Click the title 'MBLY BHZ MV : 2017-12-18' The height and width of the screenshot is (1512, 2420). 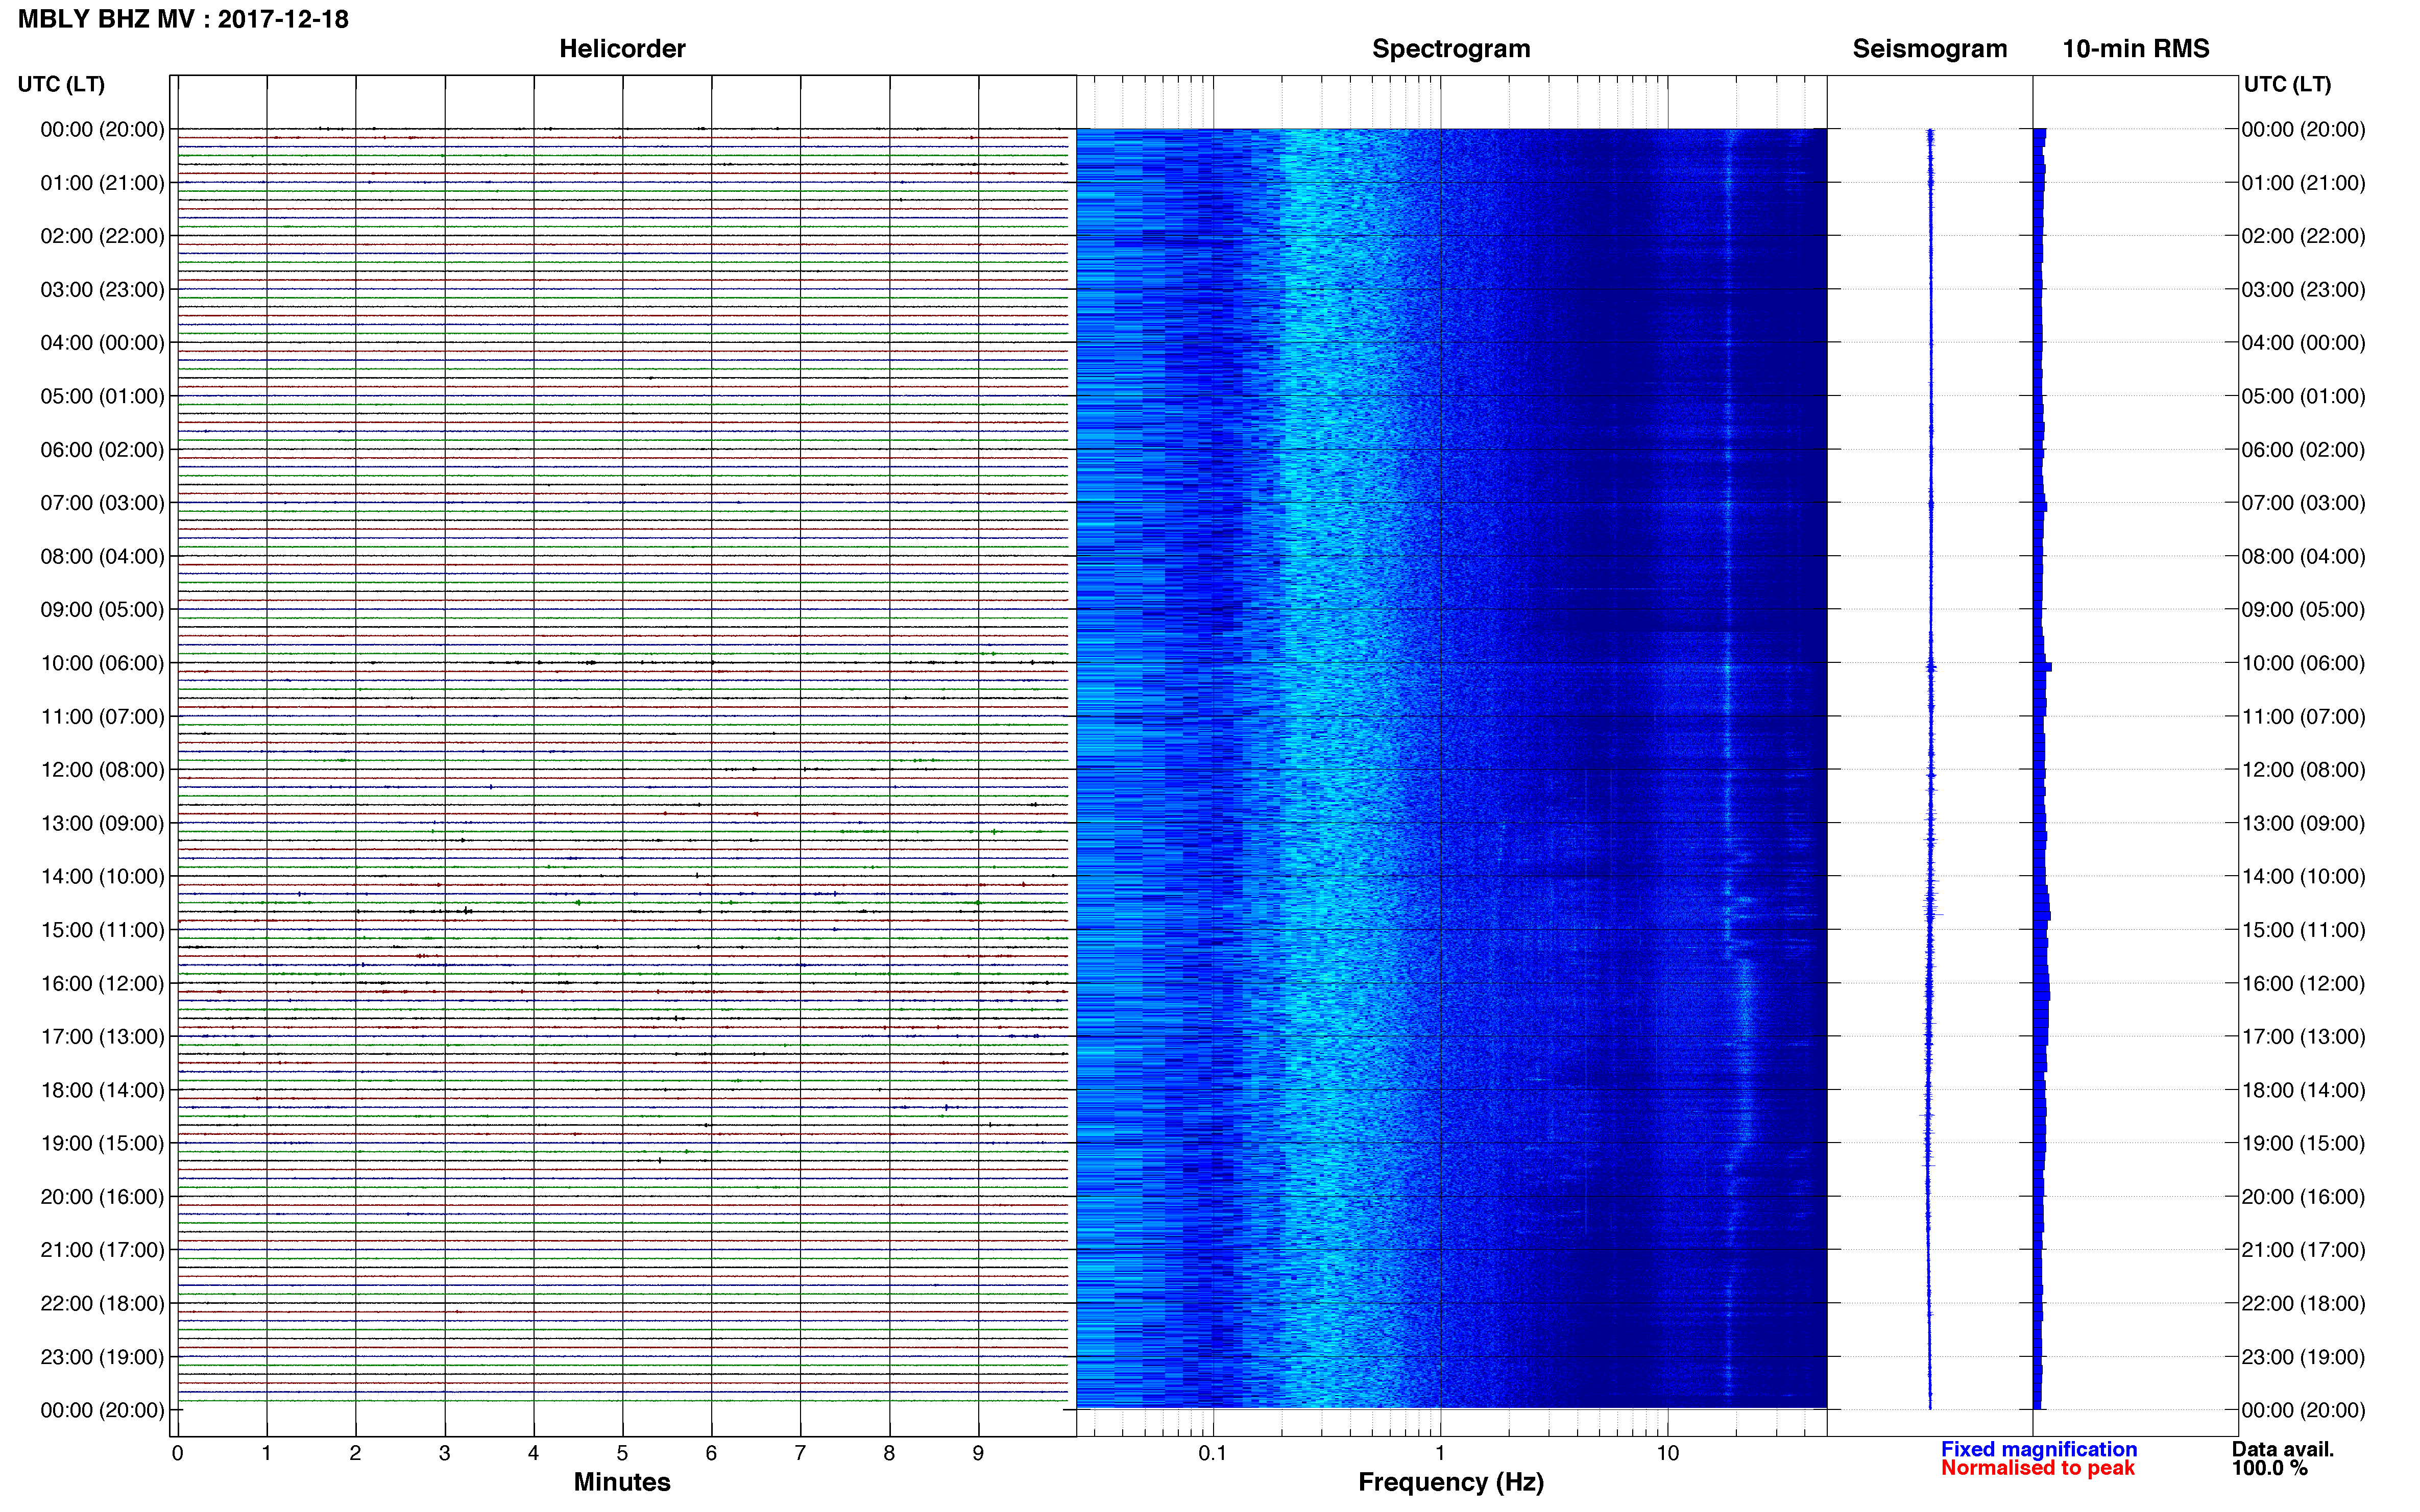183,19
